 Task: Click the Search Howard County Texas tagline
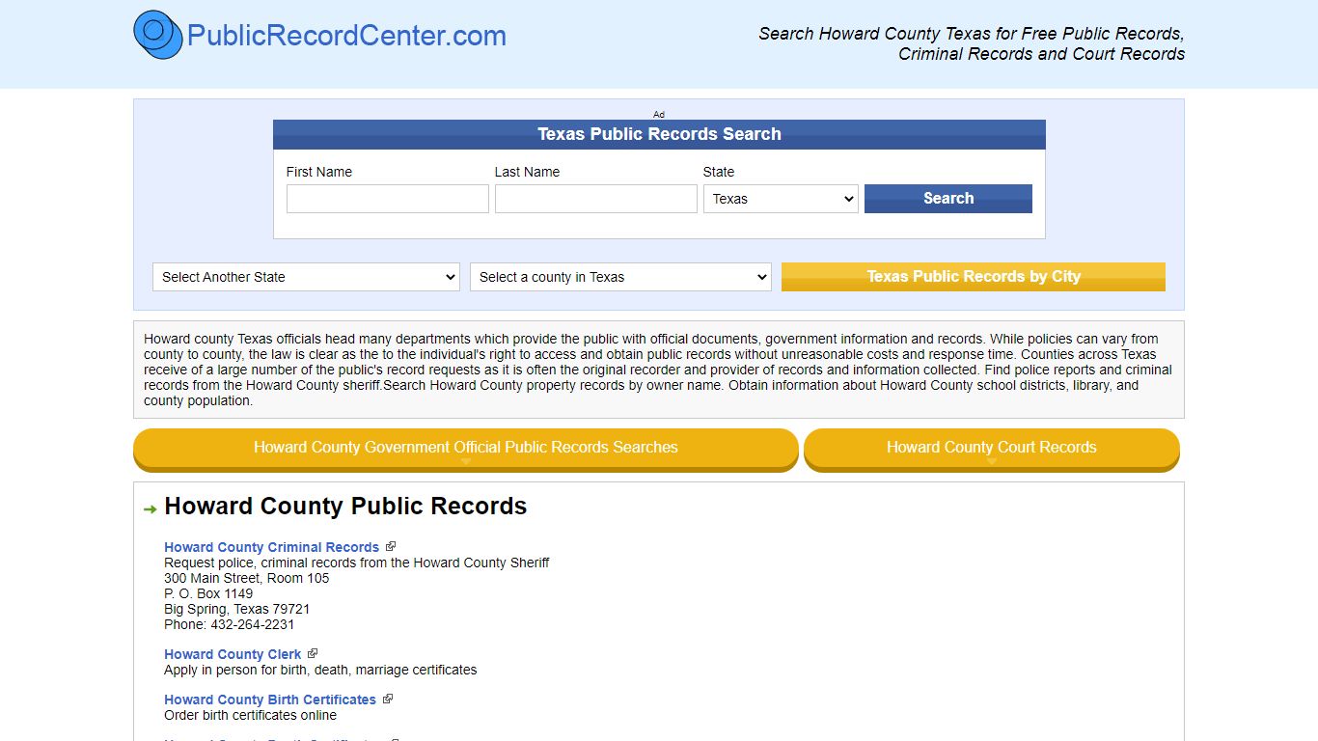click(x=972, y=43)
